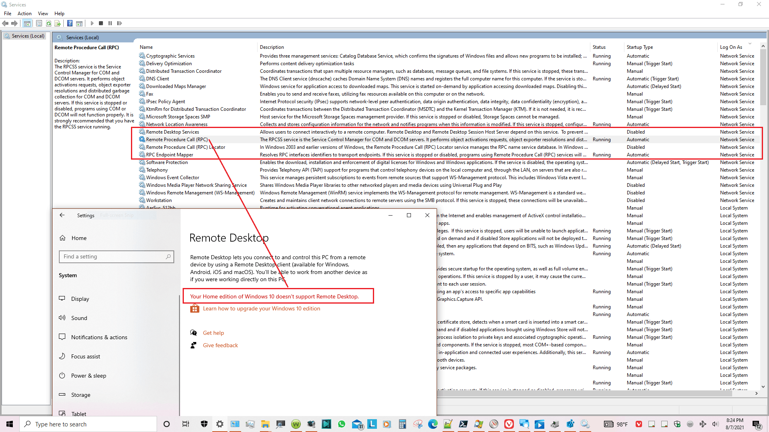Click the Start Service play icon
Screen dimensions: 769x432
click(92, 23)
